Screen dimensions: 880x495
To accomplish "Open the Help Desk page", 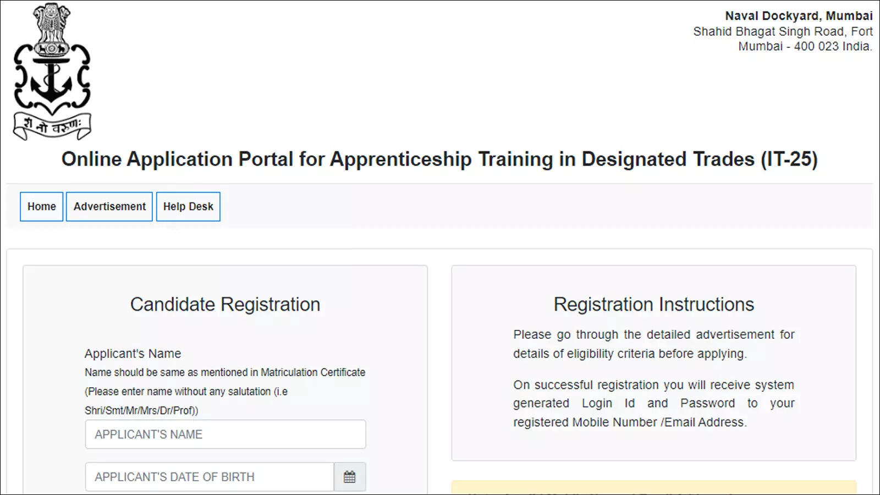I will [188, 207].
